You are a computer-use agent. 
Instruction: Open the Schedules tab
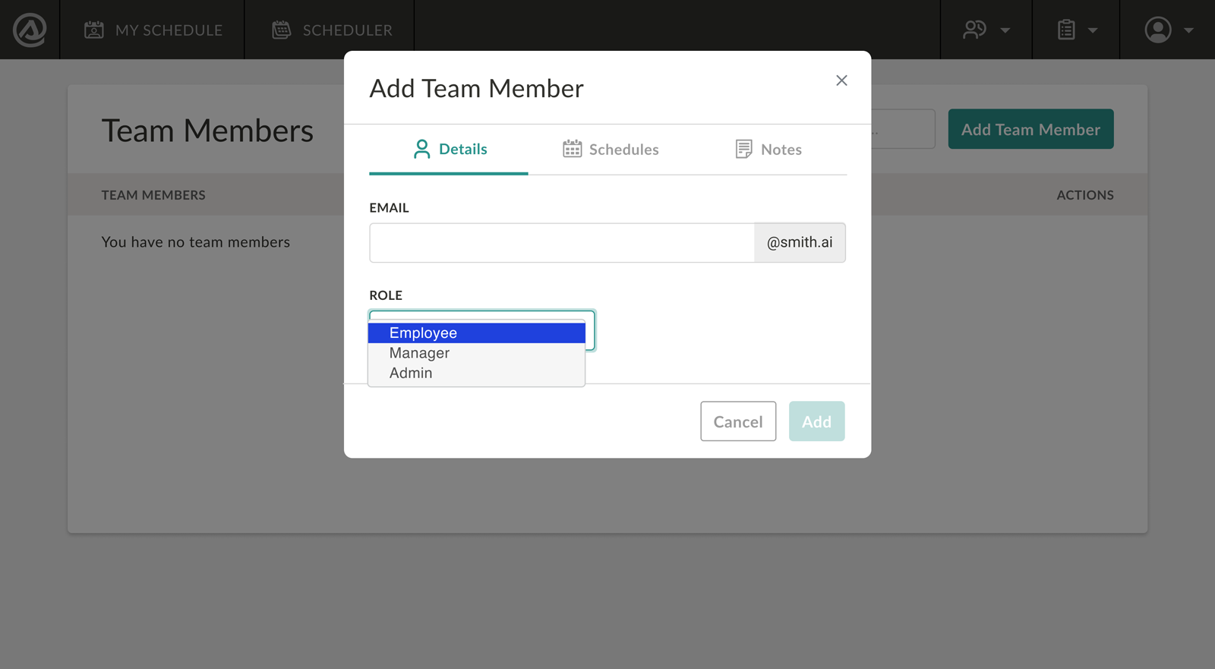click(x=623, y=150)
